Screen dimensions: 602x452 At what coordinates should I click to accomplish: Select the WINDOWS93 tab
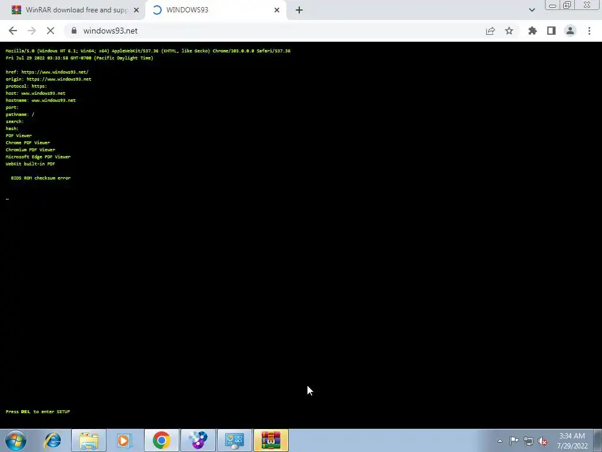coord(216,10)
